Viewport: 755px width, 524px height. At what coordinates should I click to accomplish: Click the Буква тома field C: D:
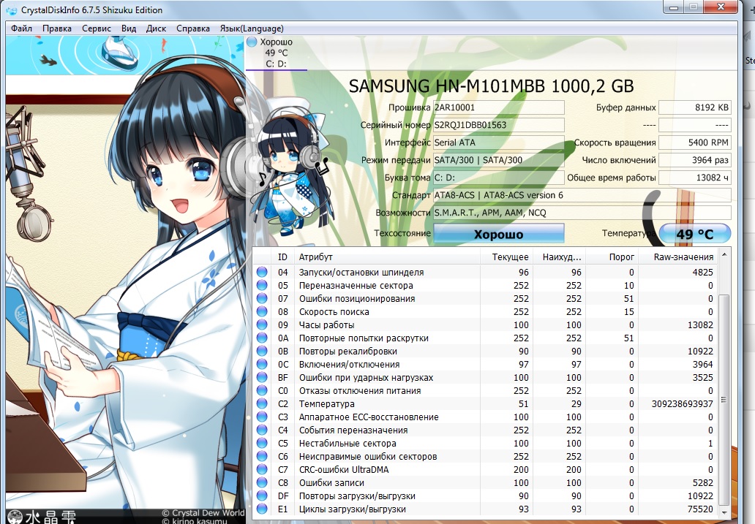(x=498, y=178)
